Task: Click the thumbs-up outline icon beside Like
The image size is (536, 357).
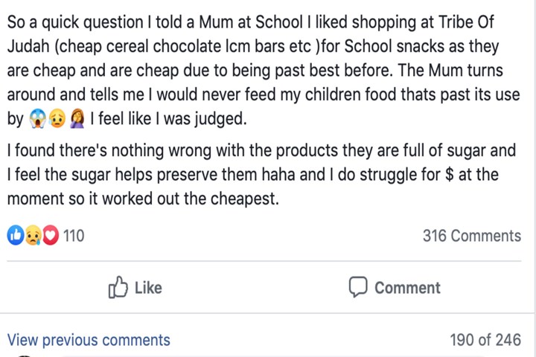Action: coord(118,287)
